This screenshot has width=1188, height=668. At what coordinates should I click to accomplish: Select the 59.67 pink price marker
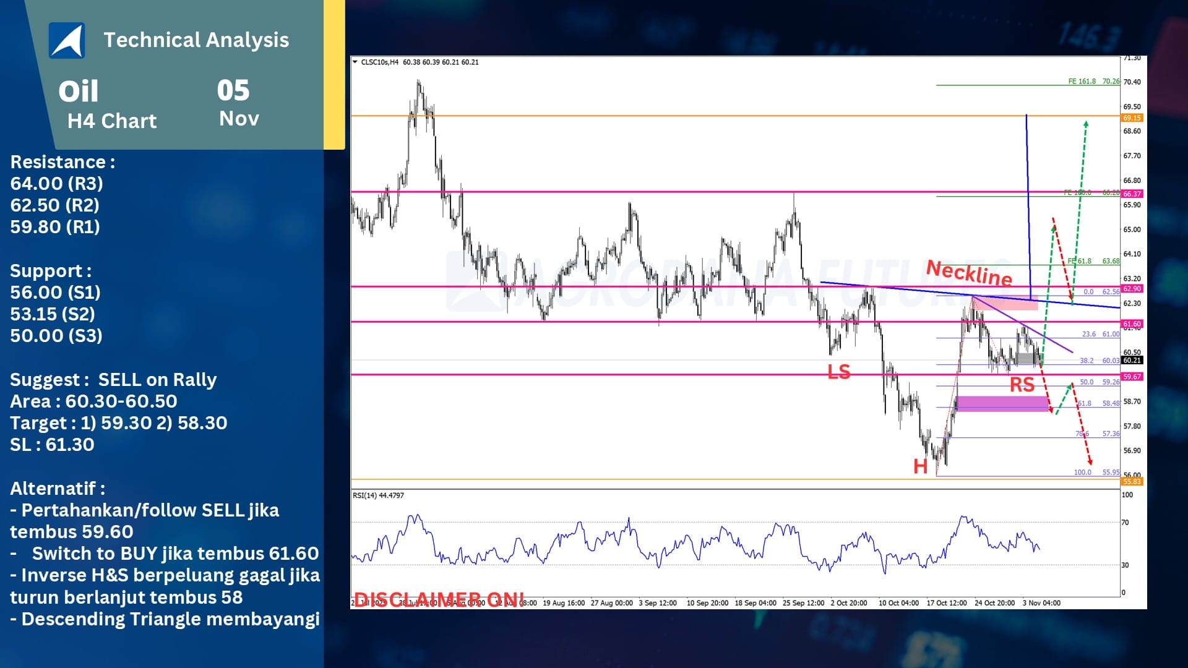click(1132, 377)
